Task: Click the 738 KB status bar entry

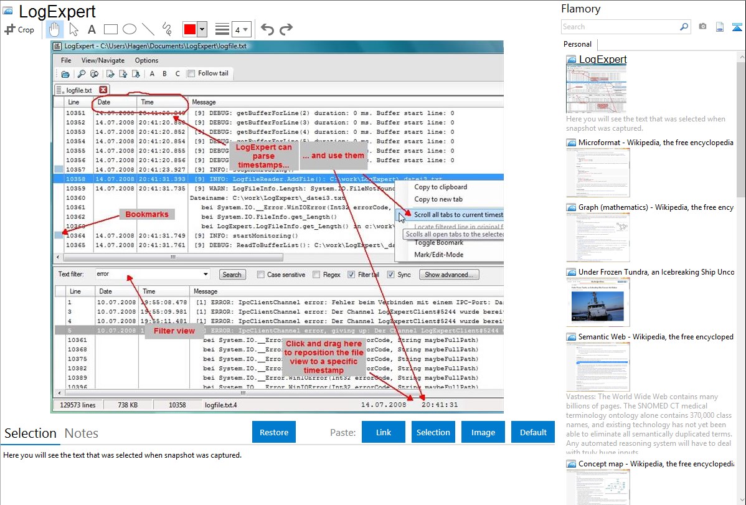Action: tap(128, 405)
